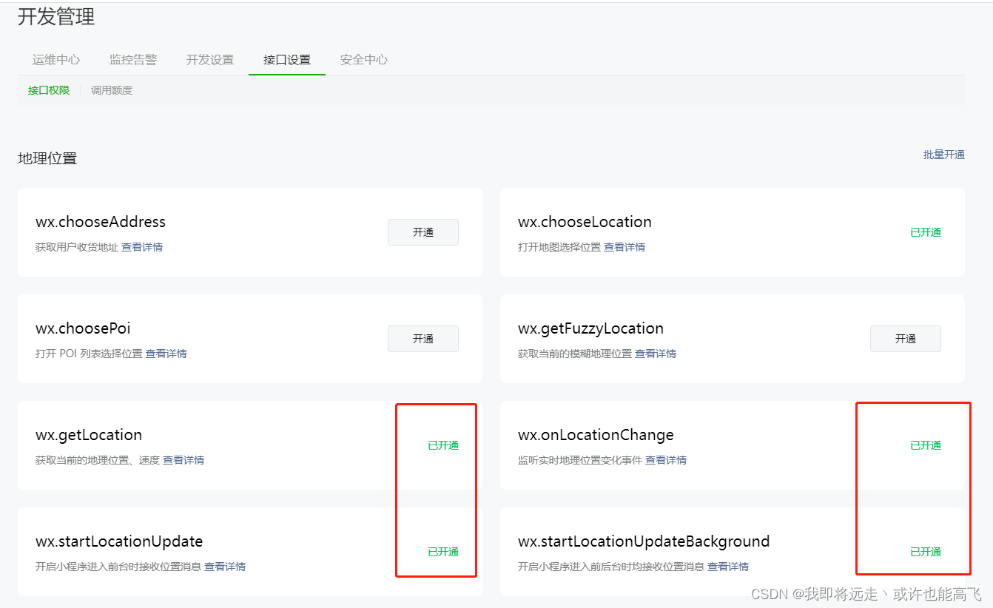993x608 pixels.
Task: Open the 监控告警 tab
Action: pos(133,60)
